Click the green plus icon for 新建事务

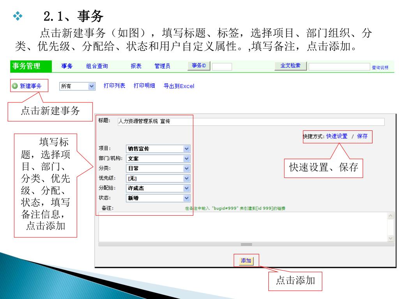(x=15, y=86)
